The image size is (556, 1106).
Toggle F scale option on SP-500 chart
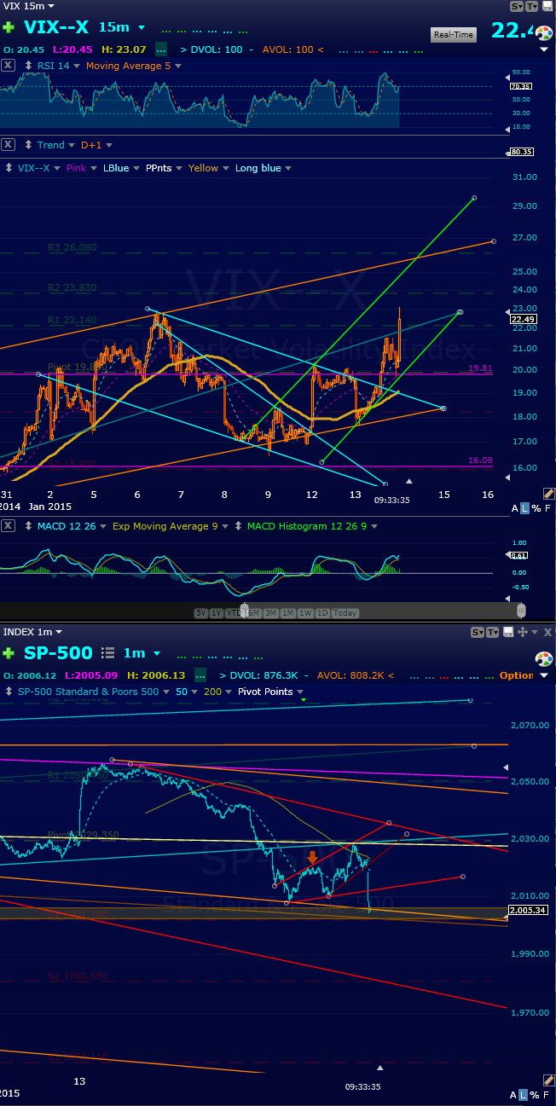(547, 1095)
